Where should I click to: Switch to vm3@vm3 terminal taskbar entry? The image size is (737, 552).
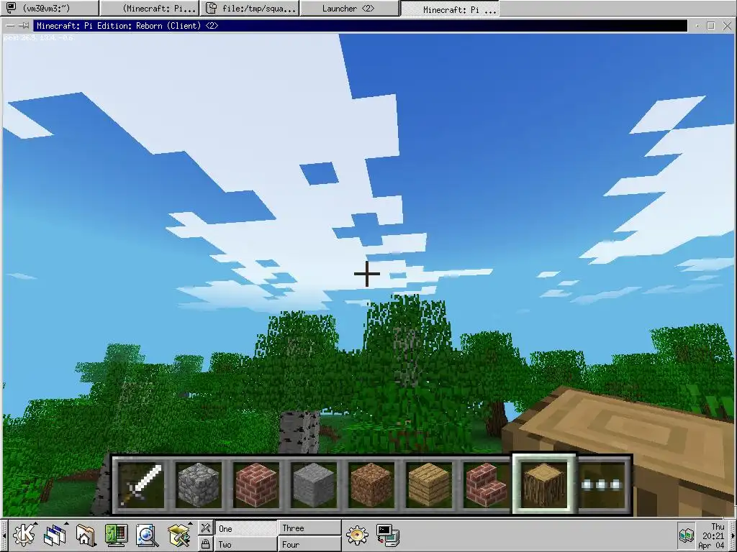(50, 8)
